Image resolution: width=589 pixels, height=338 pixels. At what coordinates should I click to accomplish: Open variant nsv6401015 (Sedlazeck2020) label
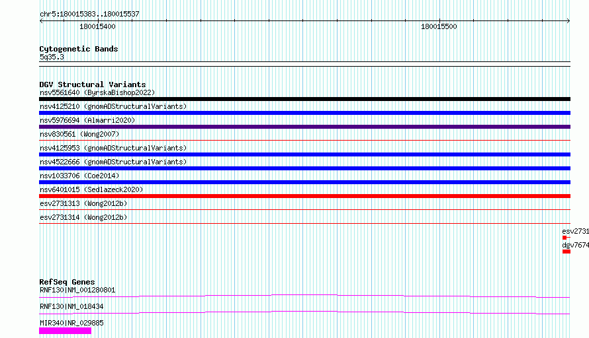tap(91, 189)
